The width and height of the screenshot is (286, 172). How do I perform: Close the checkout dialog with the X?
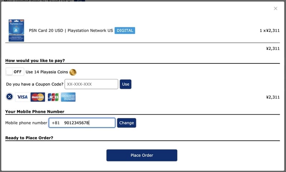[275, 9]
